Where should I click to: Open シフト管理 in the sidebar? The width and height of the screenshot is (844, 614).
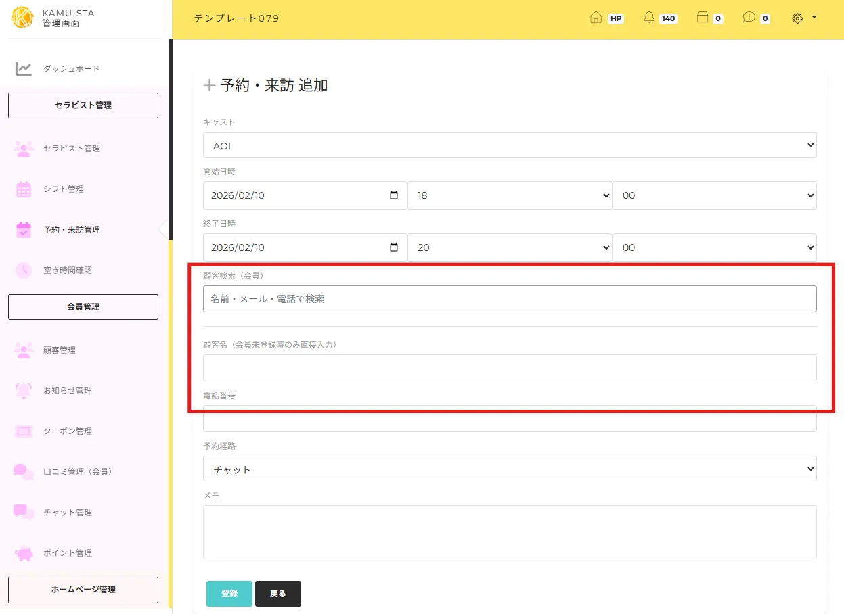64,189
